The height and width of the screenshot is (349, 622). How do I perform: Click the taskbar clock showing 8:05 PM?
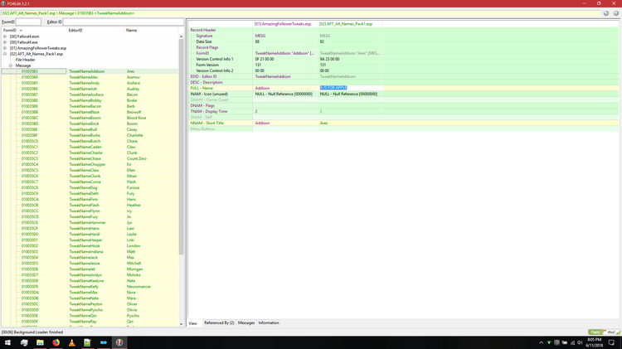coord(595,342)
